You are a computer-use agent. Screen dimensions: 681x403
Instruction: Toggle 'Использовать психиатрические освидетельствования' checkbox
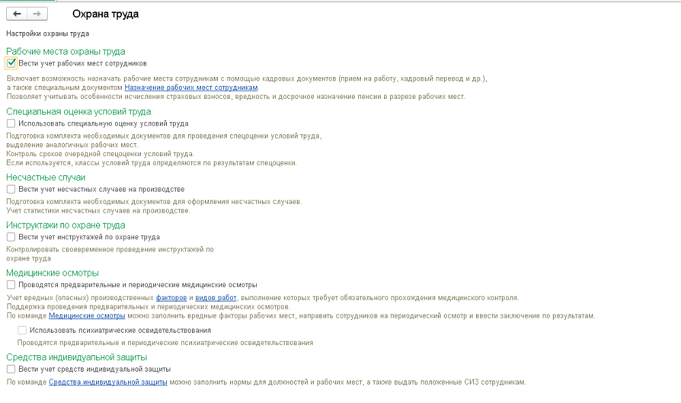(x=22, y=330)
